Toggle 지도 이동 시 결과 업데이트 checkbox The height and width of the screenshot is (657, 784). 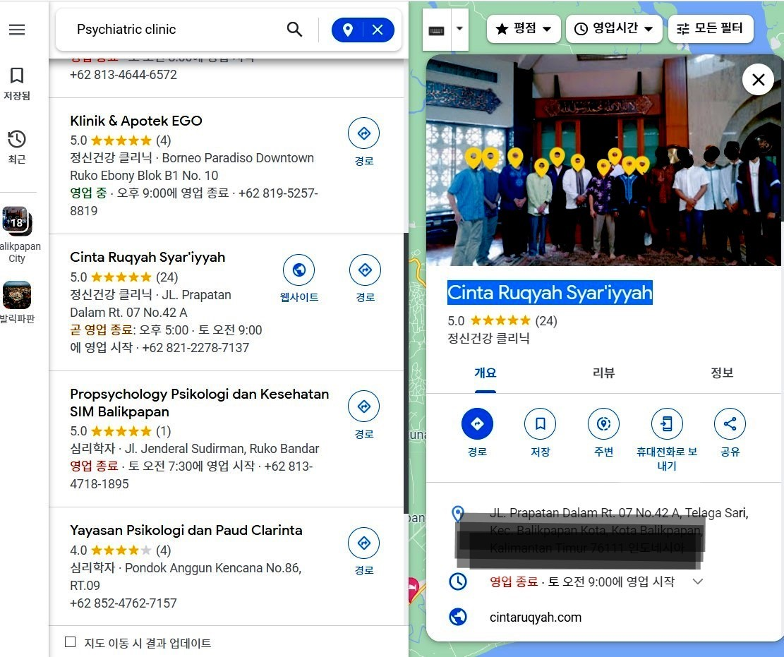tap(71, 642)
